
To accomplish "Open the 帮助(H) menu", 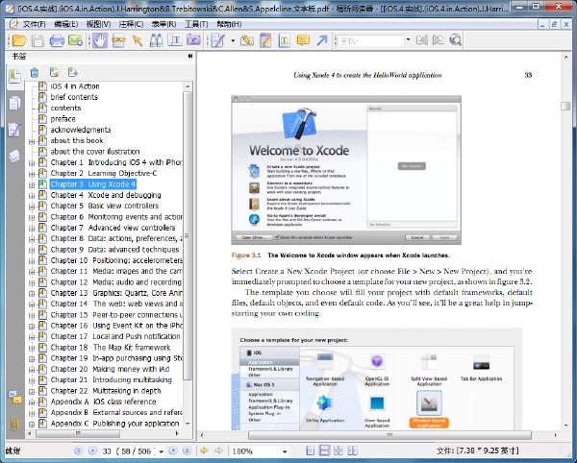I will 229,24.
